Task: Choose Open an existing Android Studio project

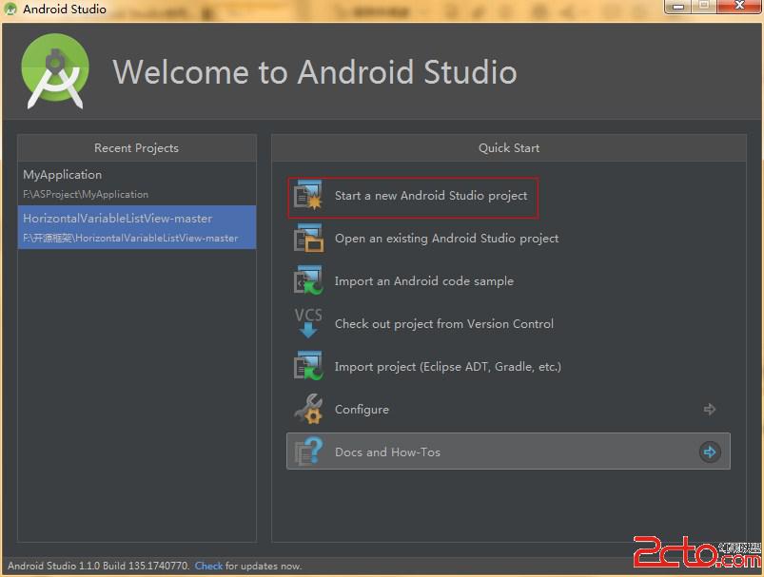Action: (x=446, y=239)
